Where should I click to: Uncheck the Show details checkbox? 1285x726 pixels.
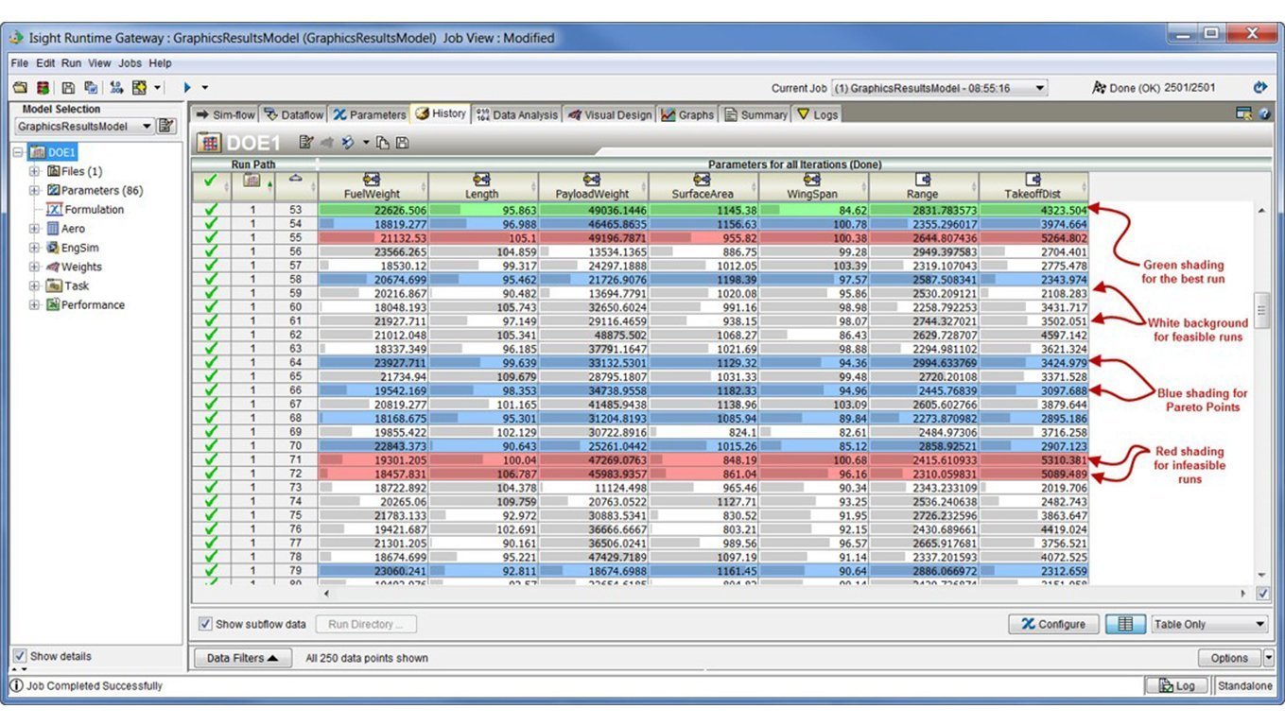click(x=20, y=656)
